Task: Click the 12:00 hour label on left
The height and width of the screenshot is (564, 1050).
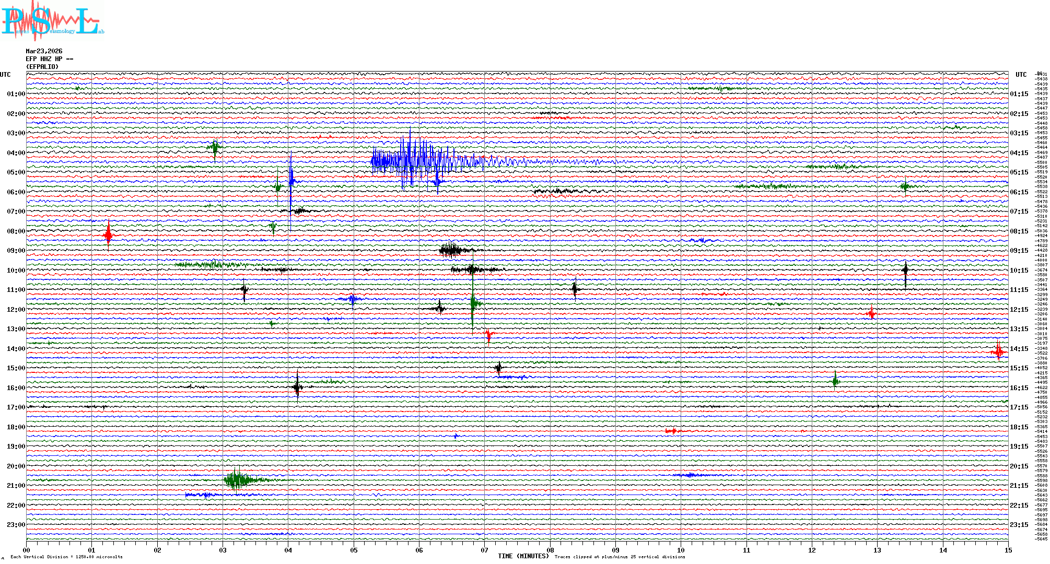Action: (x=16, y=310)
